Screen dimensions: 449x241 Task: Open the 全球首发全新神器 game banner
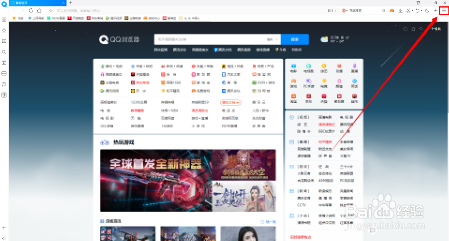(156, 180)
